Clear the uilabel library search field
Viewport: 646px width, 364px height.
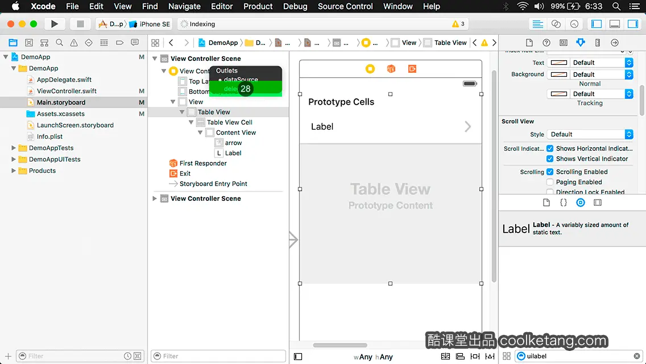[636, 356]
